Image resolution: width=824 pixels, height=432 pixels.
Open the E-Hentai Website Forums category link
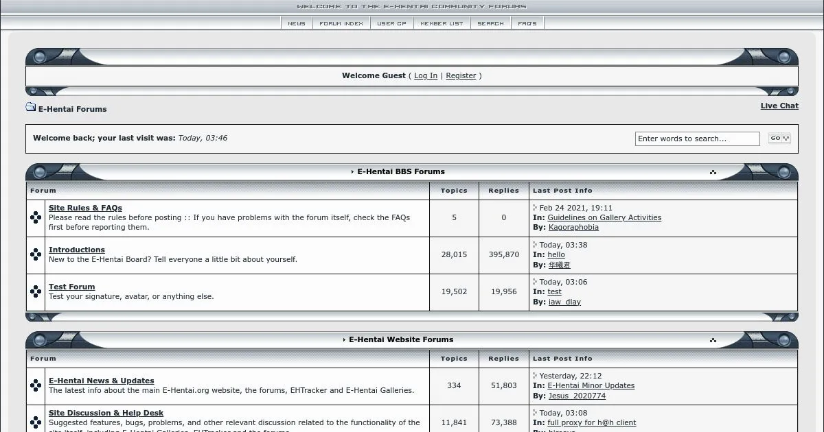(401, 339)
